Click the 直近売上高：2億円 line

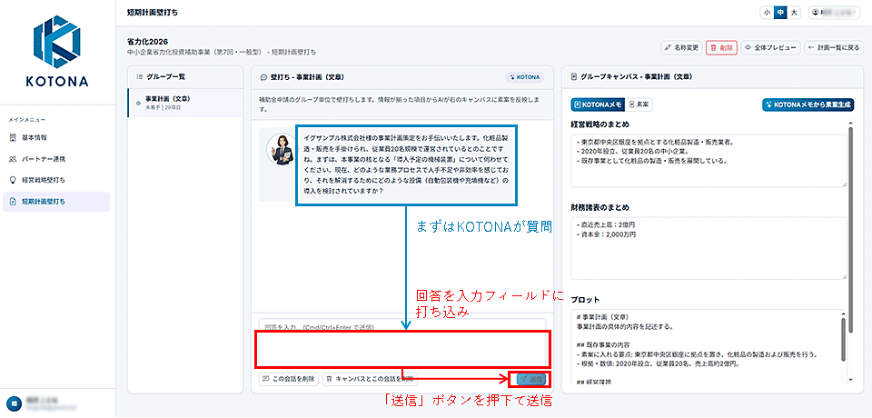coord(606,224)
